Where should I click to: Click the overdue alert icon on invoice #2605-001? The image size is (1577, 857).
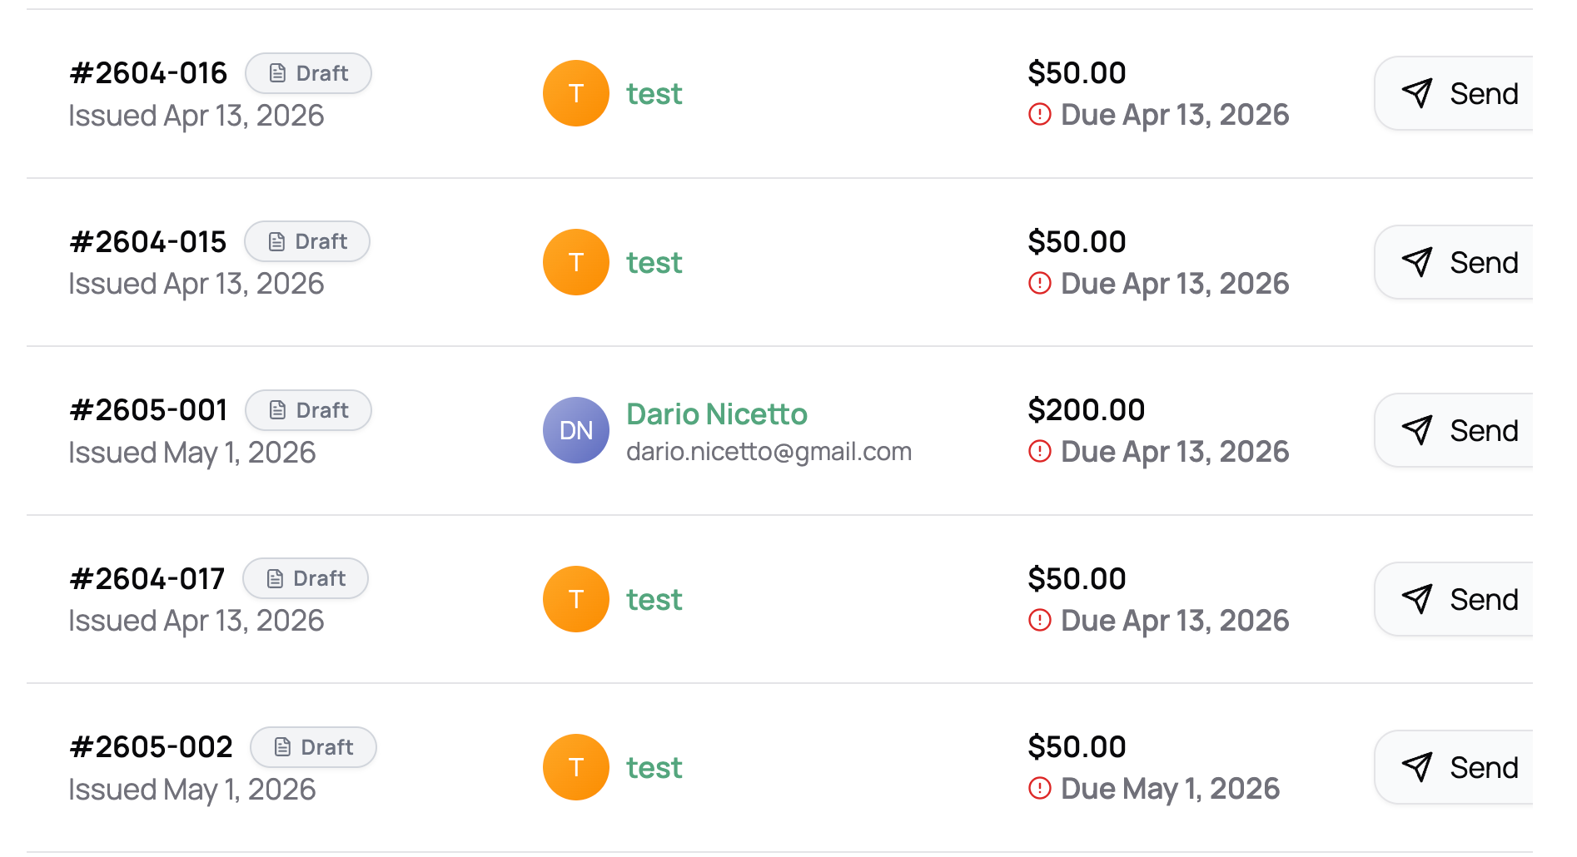point(1040,452)
